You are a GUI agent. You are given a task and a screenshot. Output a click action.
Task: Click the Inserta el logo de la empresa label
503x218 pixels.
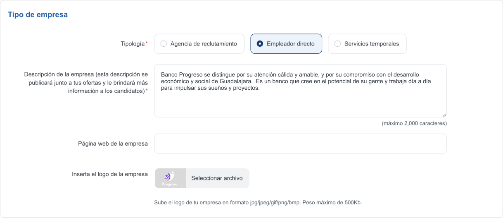pos(110,174)
